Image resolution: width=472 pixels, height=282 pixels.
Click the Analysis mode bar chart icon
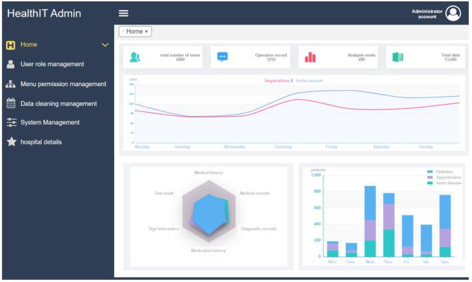310,57
